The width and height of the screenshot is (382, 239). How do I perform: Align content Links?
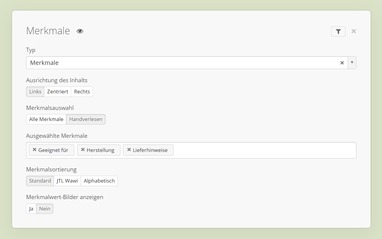click(35, 92)
